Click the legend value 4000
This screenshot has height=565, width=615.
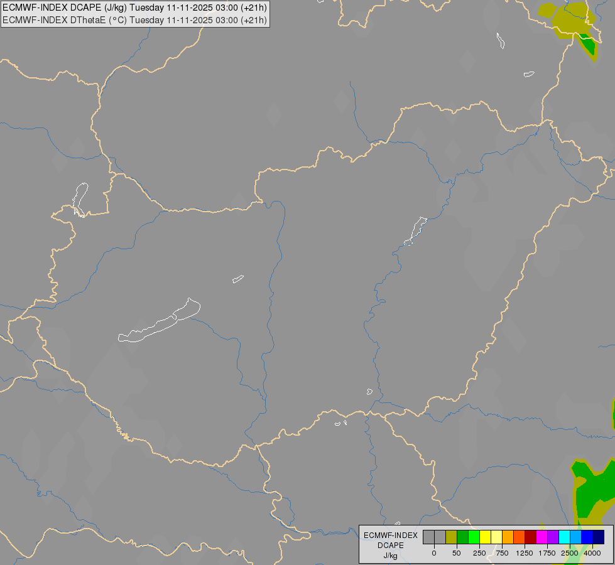click(592, 553)
